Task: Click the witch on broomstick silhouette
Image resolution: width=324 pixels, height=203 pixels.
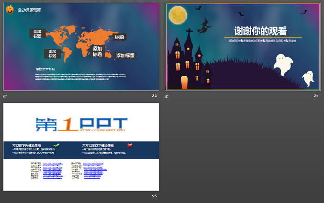Action: [x=204, y=25]
